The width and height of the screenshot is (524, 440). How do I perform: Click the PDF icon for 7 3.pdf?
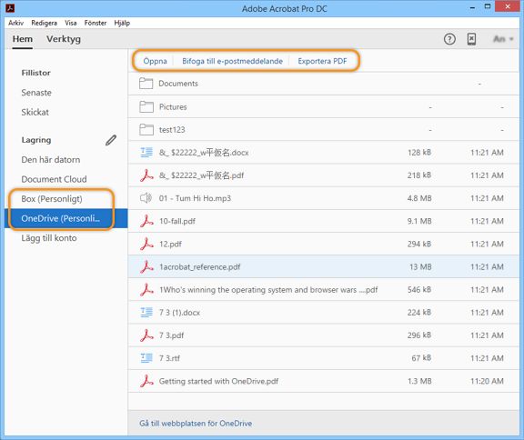tap(146, 335)
